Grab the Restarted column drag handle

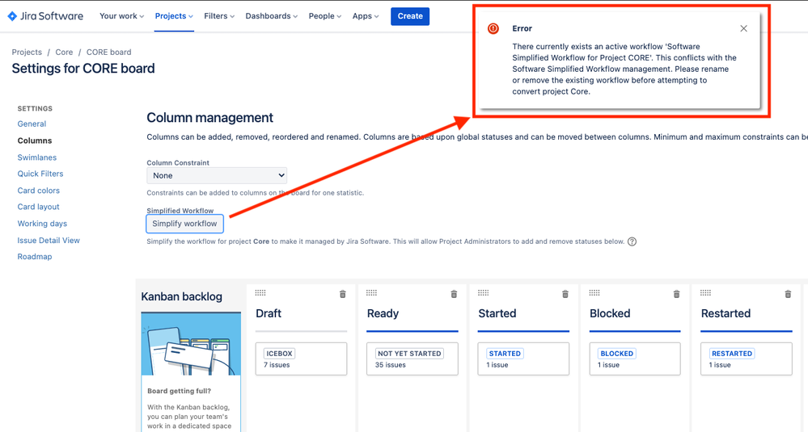click(x=705, y=292)
